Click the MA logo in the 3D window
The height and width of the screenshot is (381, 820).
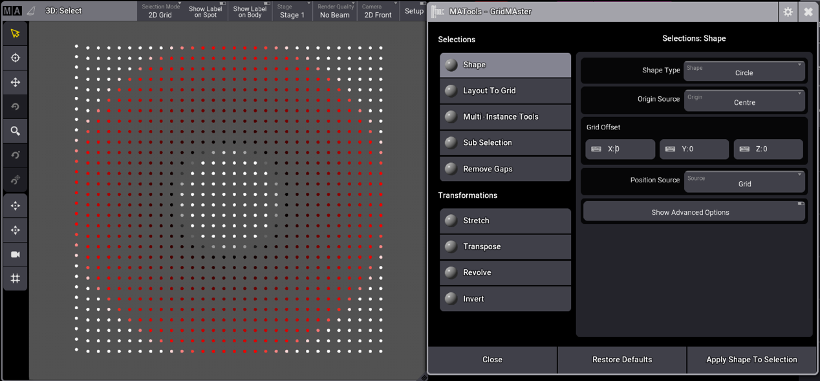pyautogui.click(x=12, y=11)
